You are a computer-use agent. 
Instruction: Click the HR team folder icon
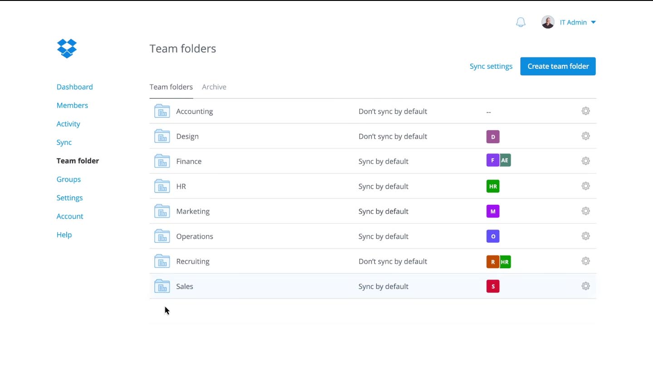162,186
